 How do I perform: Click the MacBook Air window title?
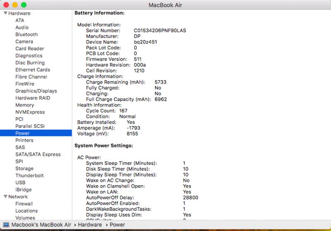point(165,5)
